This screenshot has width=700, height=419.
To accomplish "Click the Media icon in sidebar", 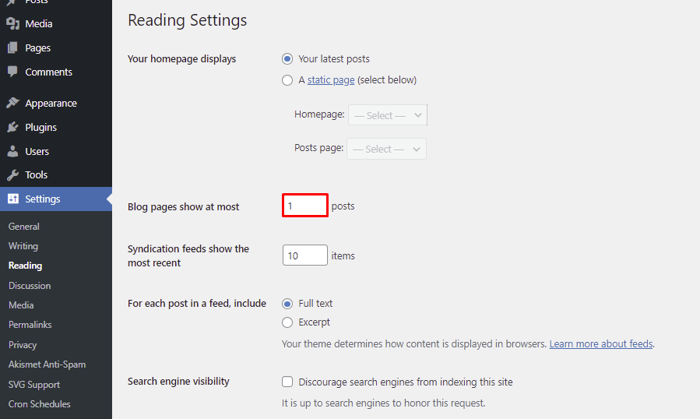I will tap(12, 24).
